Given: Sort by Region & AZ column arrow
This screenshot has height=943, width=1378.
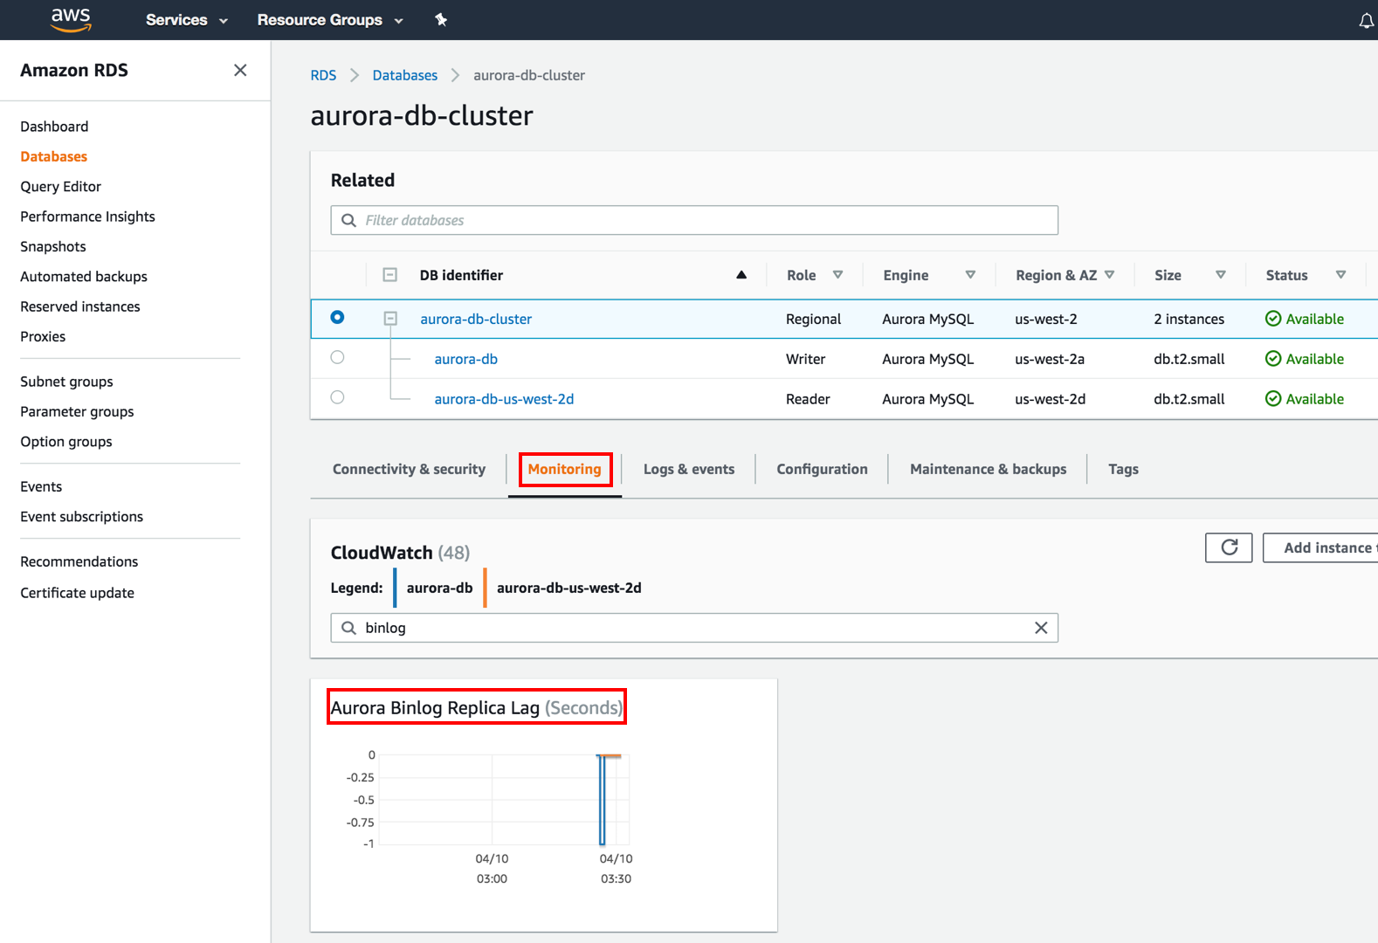Looking at the screenshot, I should coord(1109,275).
